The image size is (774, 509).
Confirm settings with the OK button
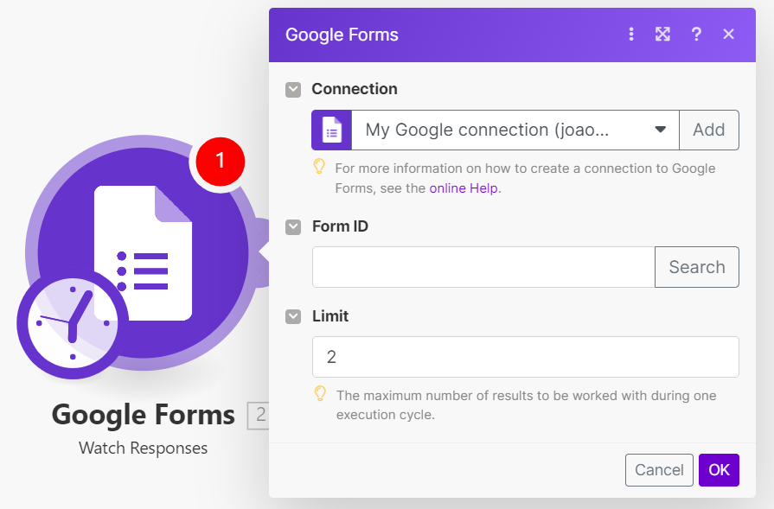[719, 470]
